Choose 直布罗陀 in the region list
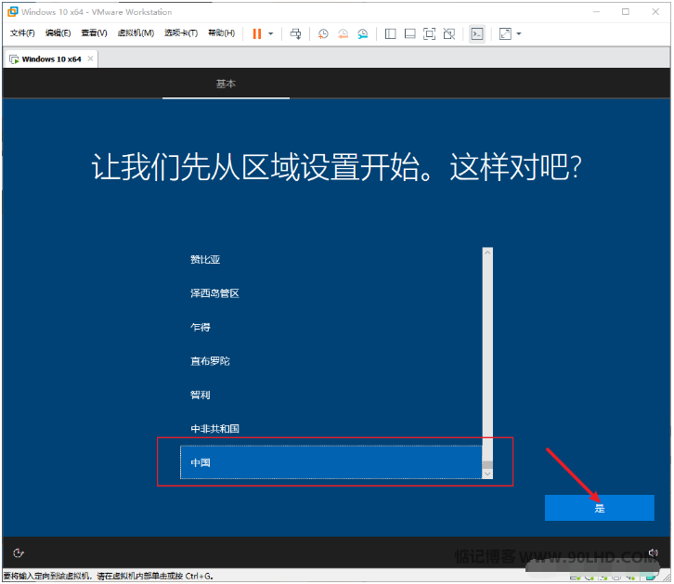The height and width of the screenshot is (584, 674). (331, 361)
